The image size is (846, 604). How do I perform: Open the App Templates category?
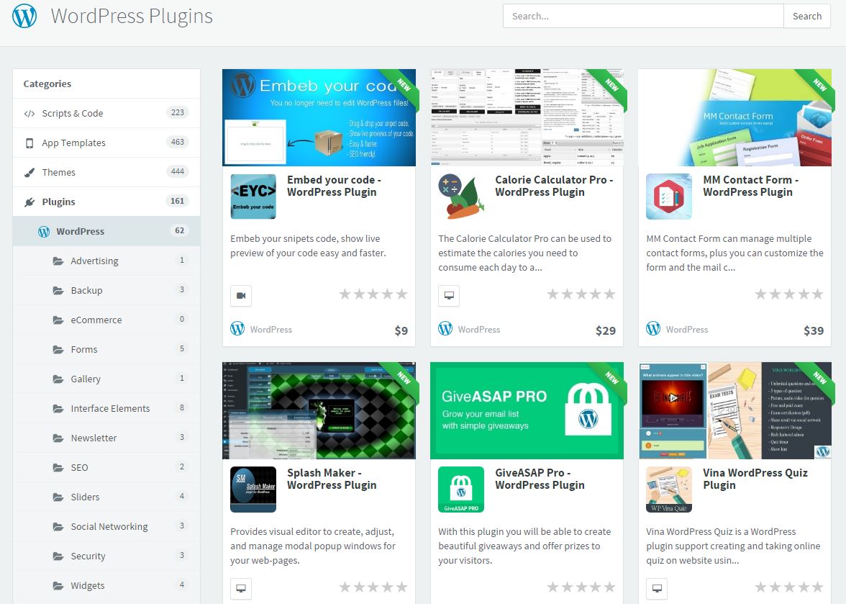pos(106,143)
